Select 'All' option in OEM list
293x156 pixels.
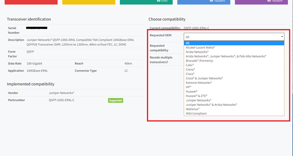tap(234, 43)
